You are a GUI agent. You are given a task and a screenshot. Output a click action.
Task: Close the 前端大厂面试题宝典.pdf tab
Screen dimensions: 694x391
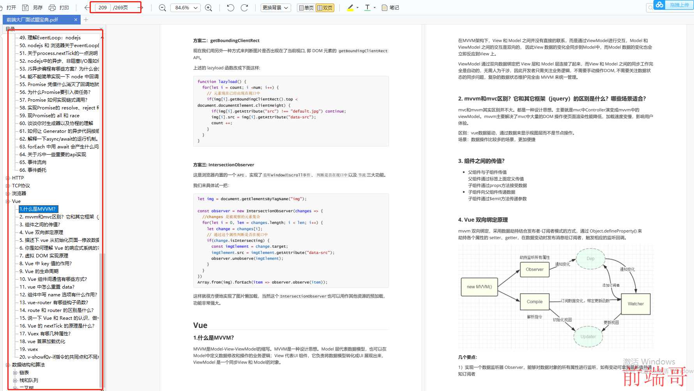[76, 19]
